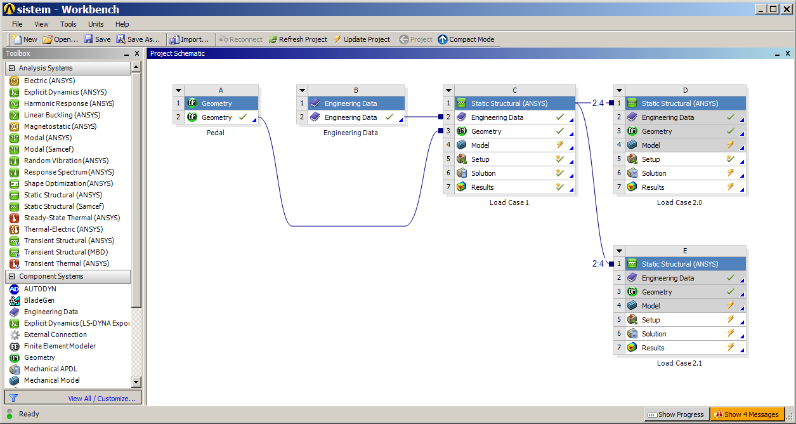This screenshot has height=424, width=796.
Task: Click the Toolbox scrollbar down arrow
Action: [136, 381]
